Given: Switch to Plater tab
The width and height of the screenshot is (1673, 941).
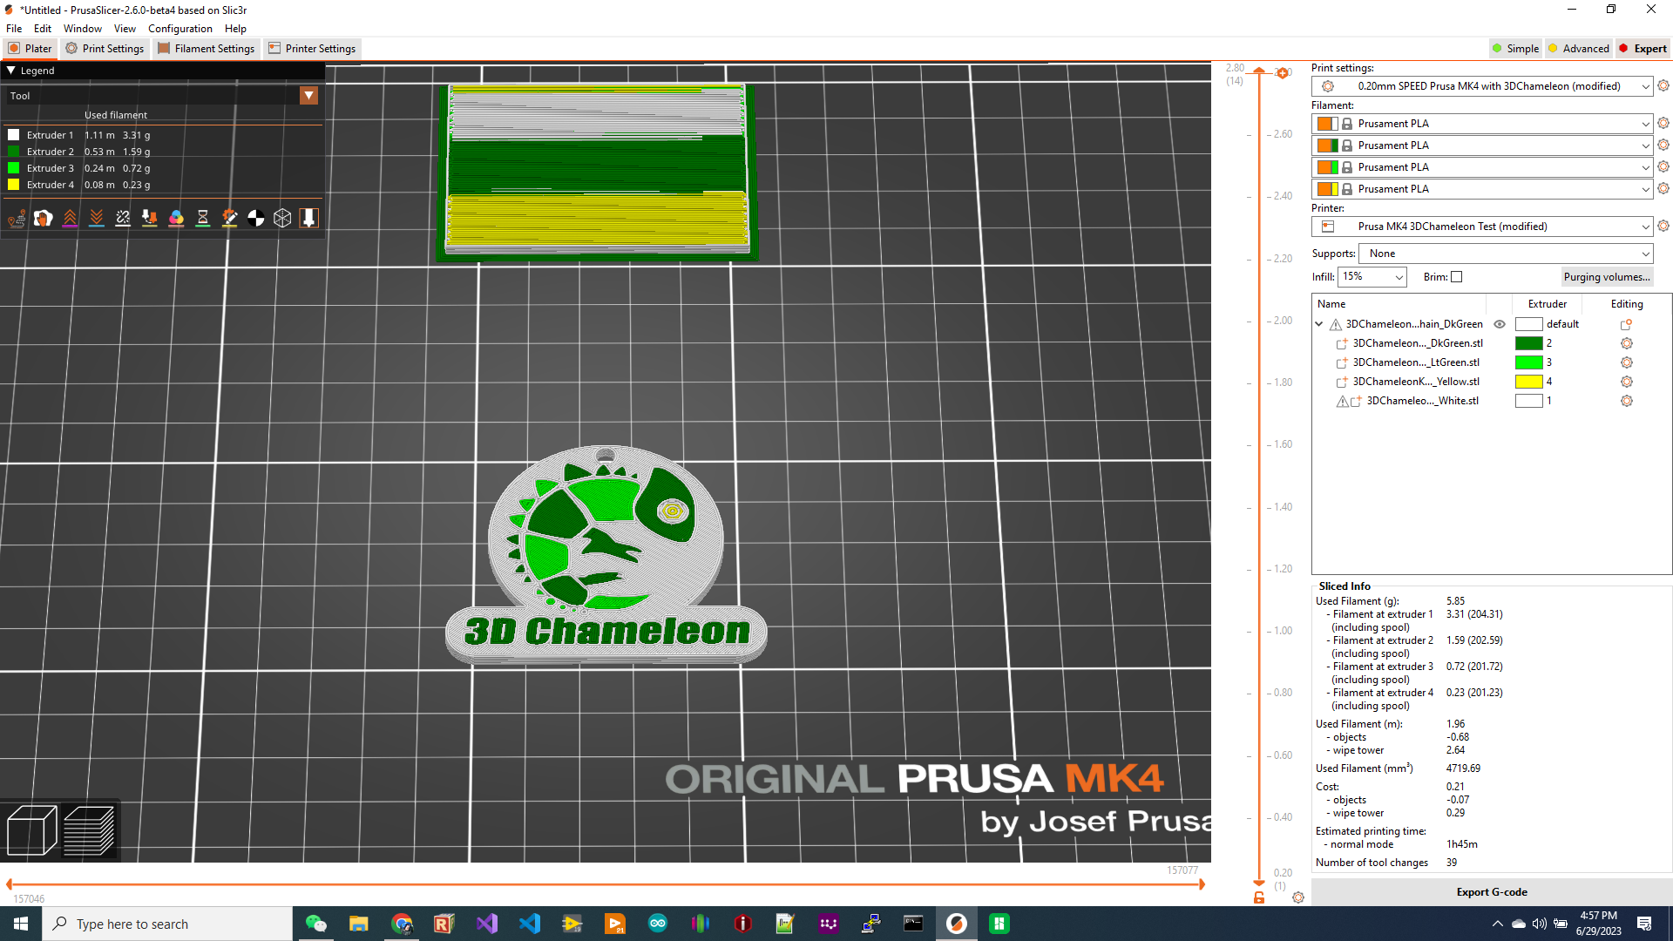Looking at the screenshot, I should (x=30, y=49).
